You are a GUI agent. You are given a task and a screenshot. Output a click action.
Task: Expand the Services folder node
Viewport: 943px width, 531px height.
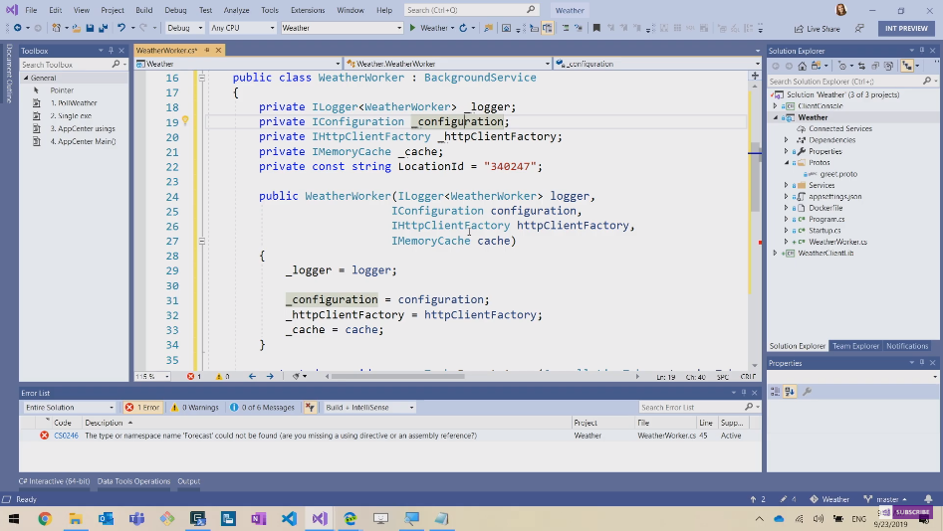787,185
